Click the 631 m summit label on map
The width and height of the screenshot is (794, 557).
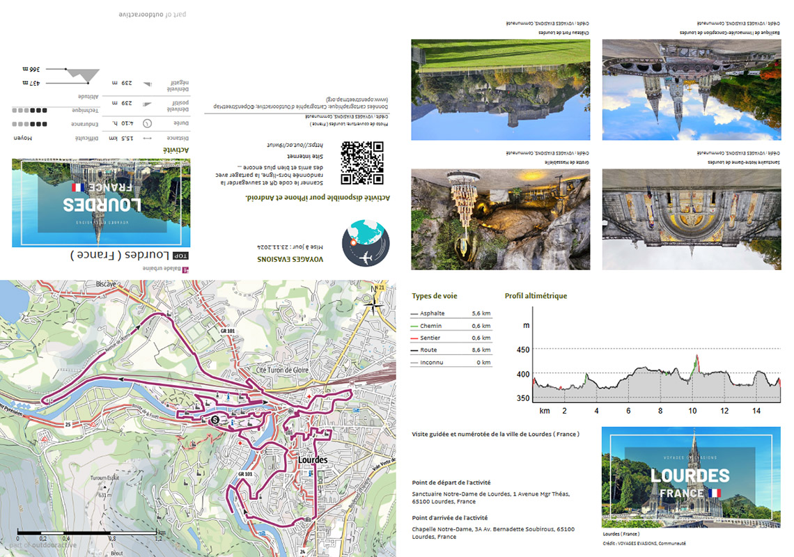pyautogui.click(x=103, y=495)
